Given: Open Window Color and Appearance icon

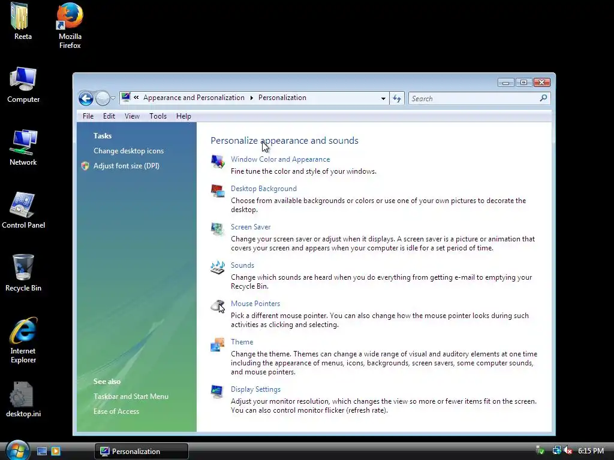Looking at the screenshot, I should (218, 161).
